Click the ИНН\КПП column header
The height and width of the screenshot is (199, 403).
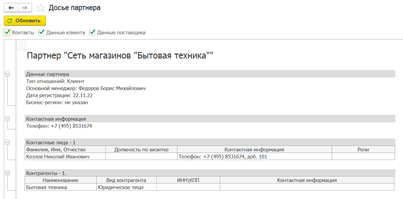(188, 180)
